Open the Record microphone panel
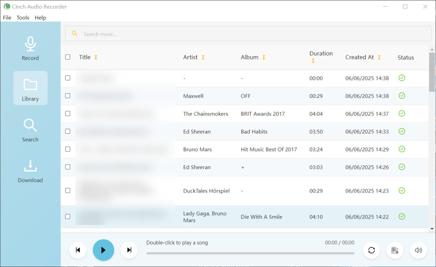This screenshot has height=267, width=436. coord(30,48)
